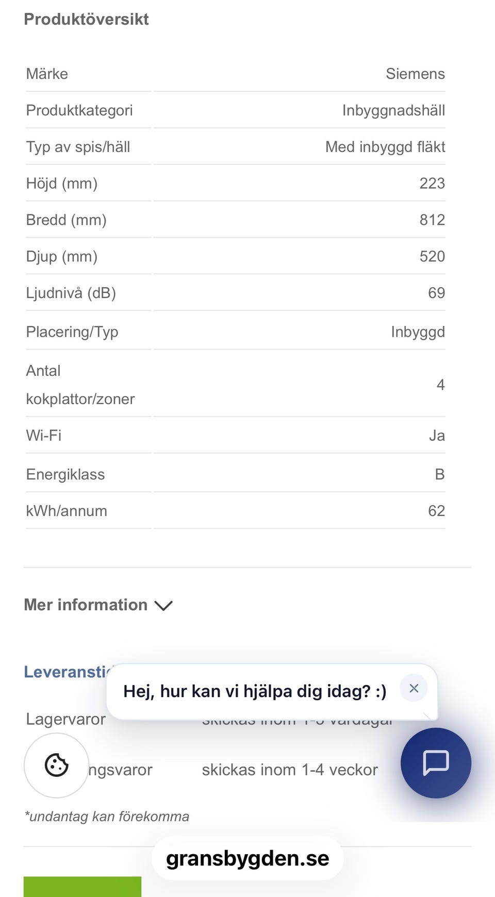Select the Siemens brand value
Image resolution: width=495 pixels, height=897 pixels.
415,74
